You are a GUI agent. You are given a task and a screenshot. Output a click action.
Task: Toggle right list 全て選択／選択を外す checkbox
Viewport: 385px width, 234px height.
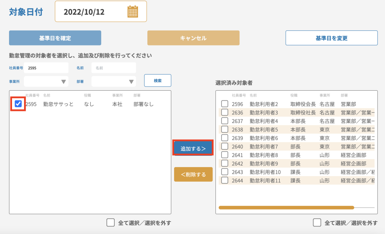317,223
